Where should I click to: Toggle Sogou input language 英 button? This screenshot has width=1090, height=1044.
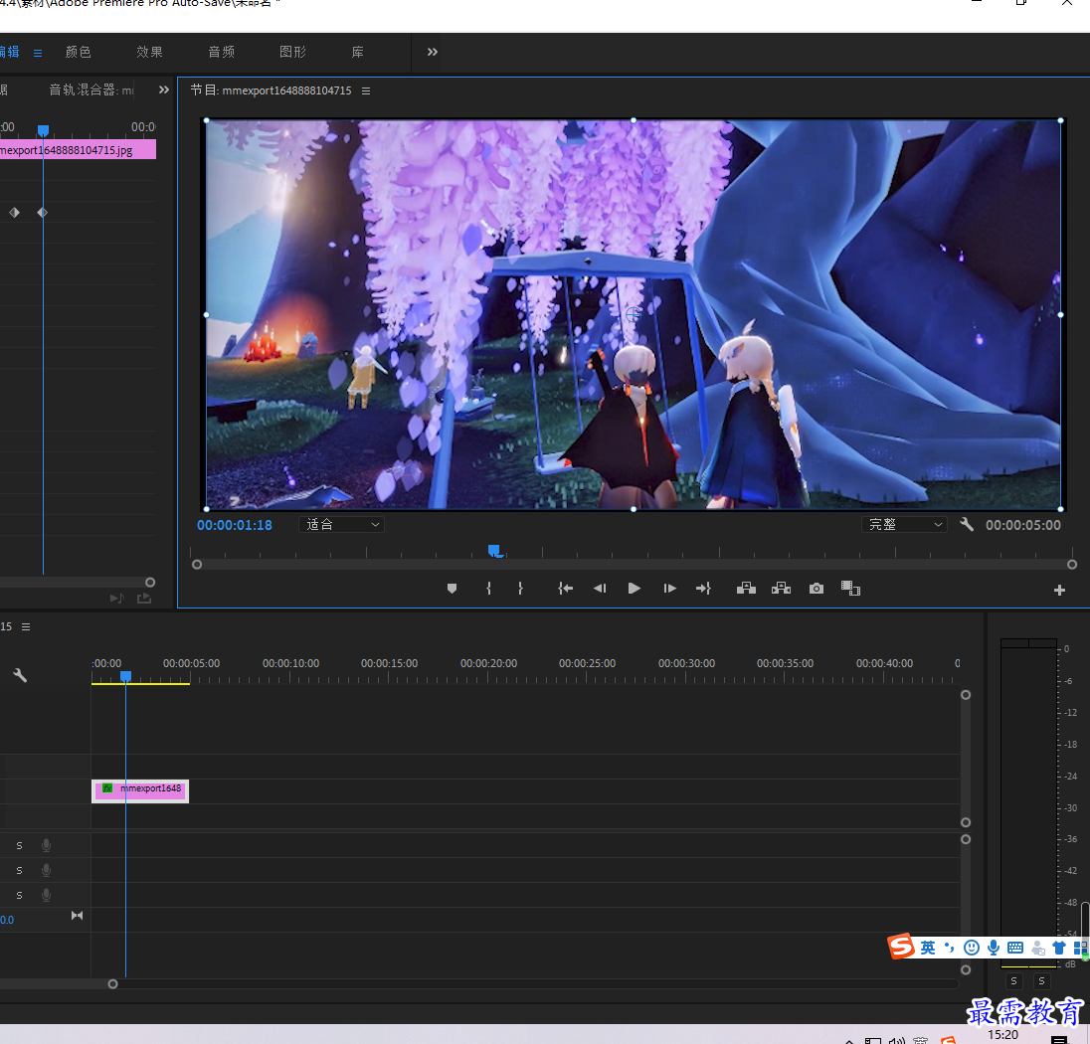[927, 947]
